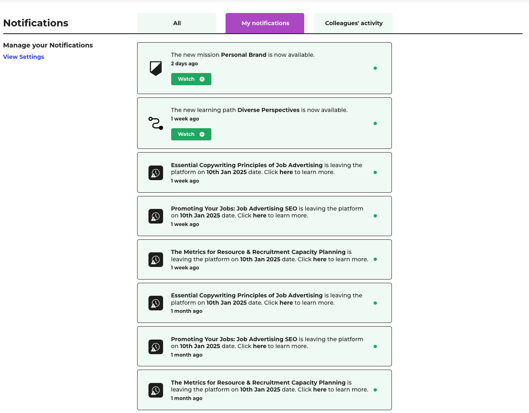Click unread dot on 1 week ago Metrics for Resource notification

375,259
